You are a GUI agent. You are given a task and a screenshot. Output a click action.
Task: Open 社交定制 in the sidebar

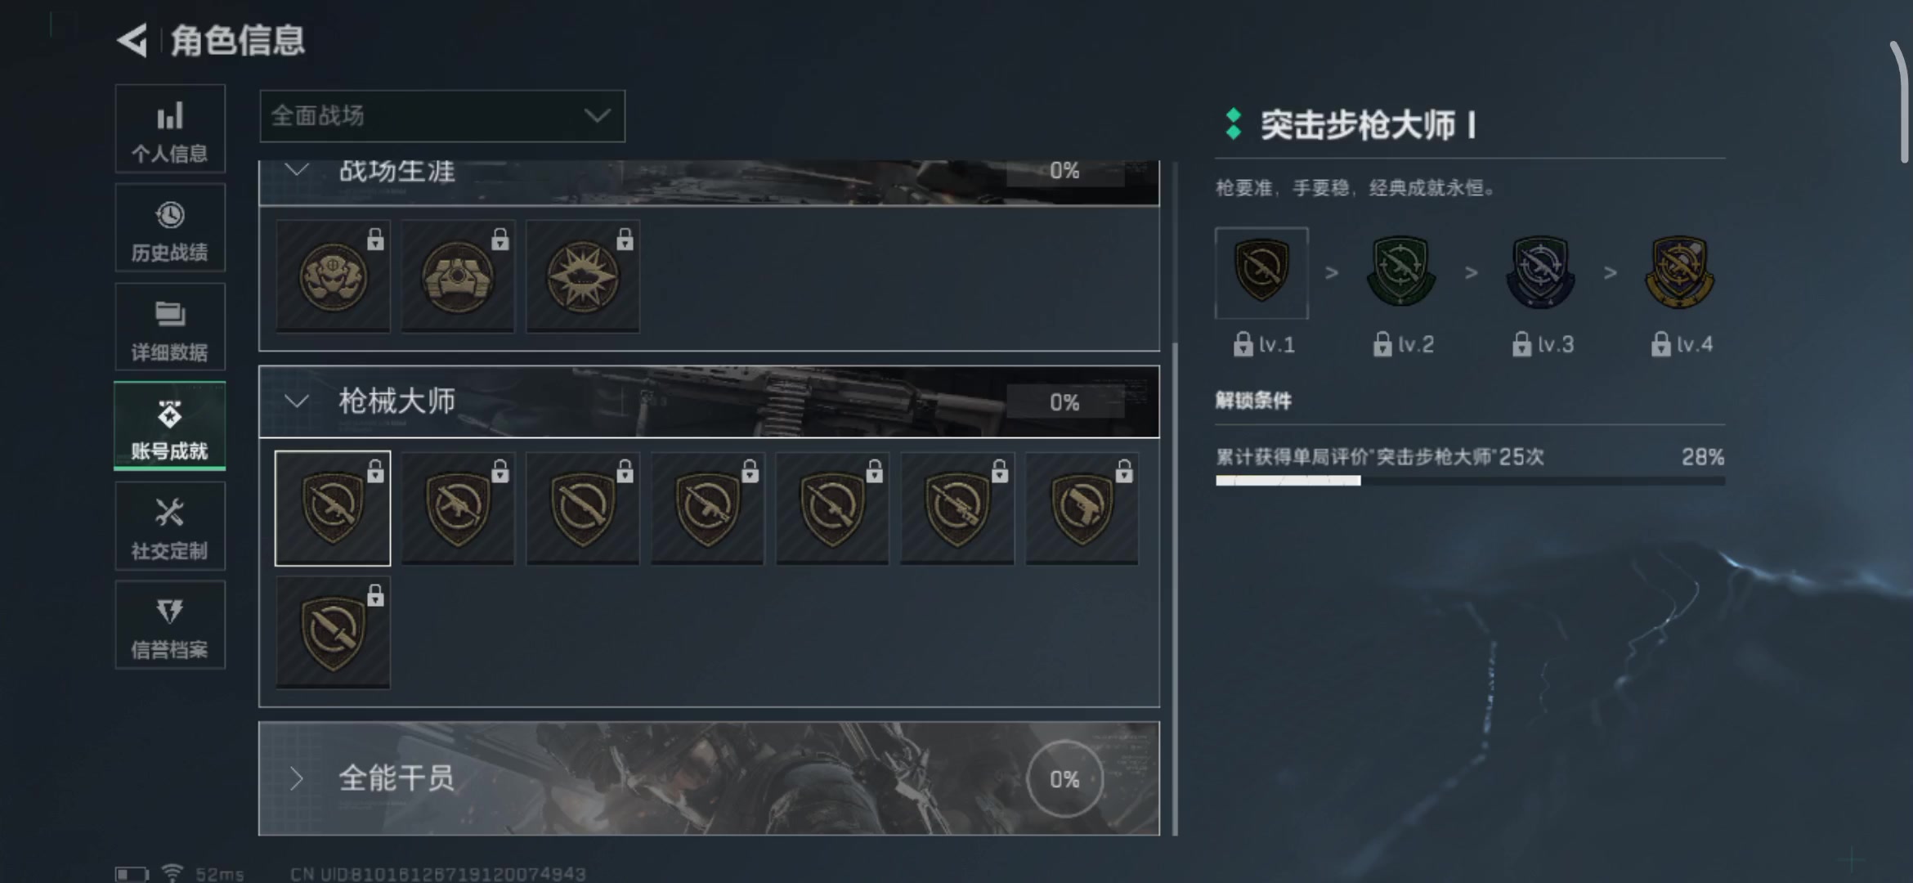pyautogui.click(x=170, y=526)
